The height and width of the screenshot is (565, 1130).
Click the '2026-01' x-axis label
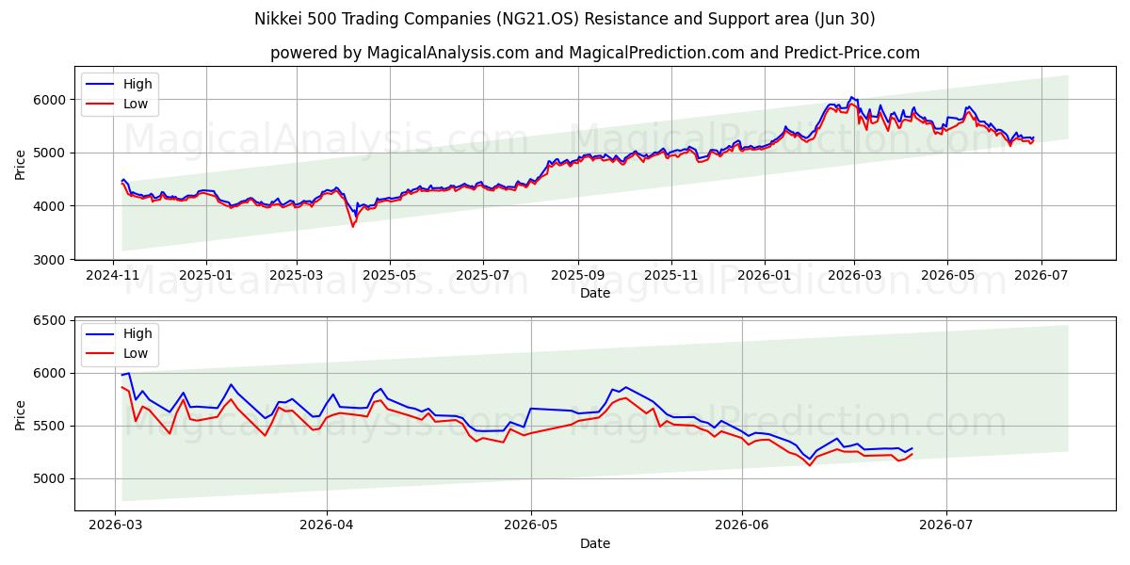[764, 277]
